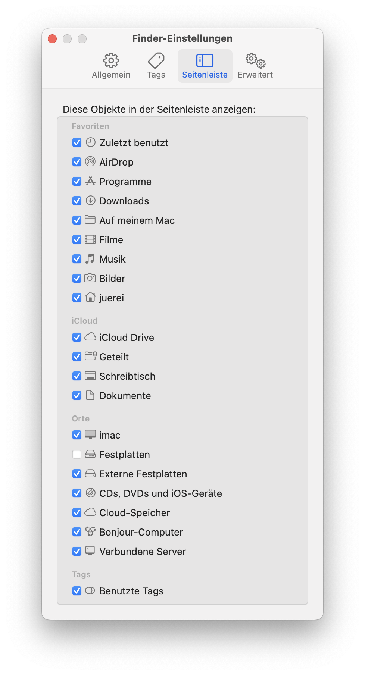
Task: Click the Filme filmstrip icon
Action: [90, 239]
